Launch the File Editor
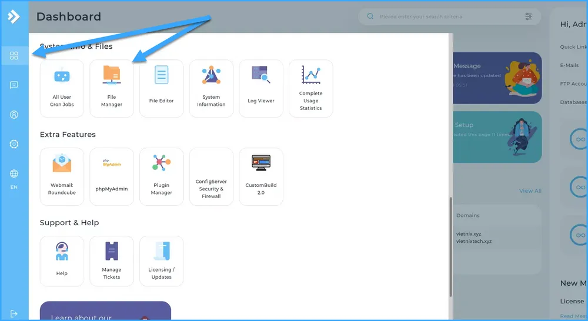The width and height of the screenshot is (588, 321). point(161,88)
